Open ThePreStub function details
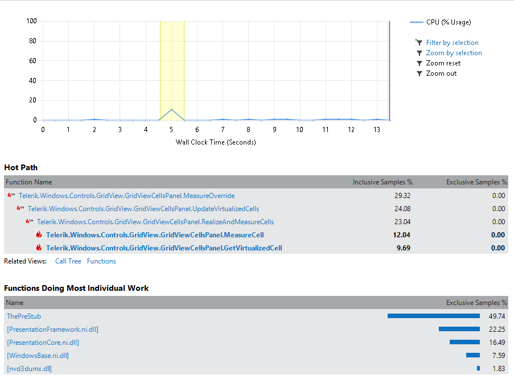 click(24, 316)
